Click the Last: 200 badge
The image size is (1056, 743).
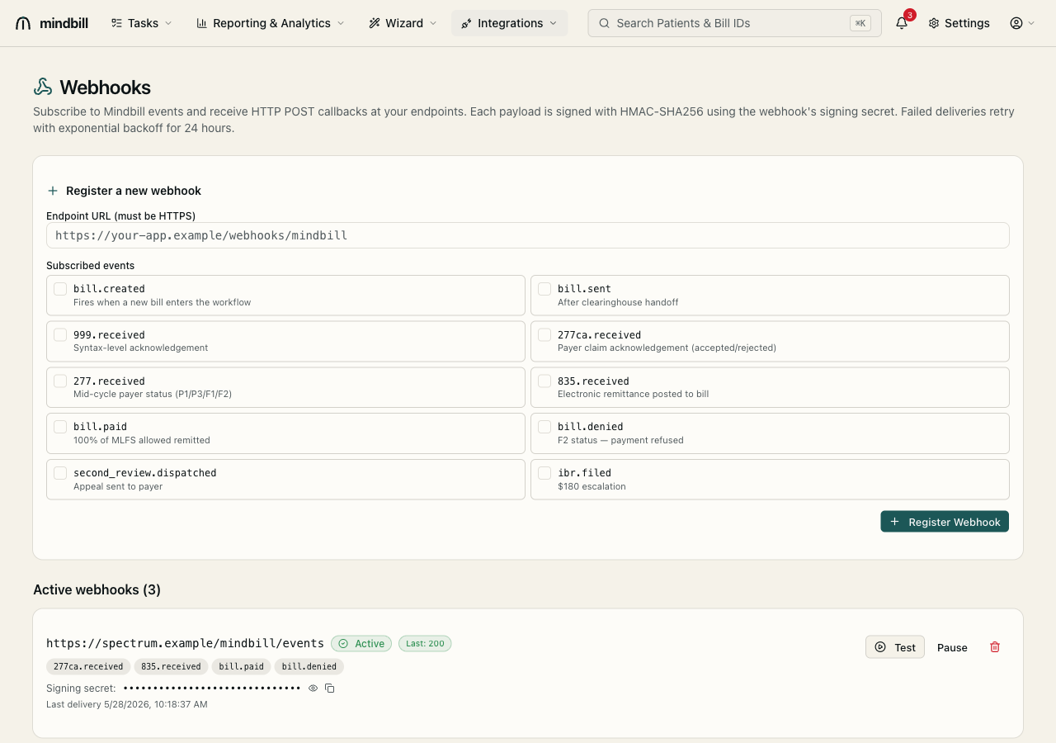tap(425, 644)
